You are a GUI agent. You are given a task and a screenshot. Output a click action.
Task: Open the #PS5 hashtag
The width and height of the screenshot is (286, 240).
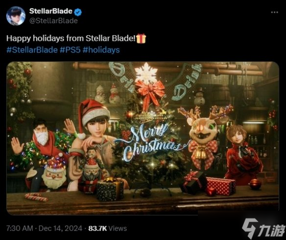(x=70, y=50)
